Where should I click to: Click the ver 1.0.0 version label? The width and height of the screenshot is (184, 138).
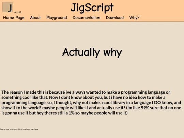(x=18, y=12)
